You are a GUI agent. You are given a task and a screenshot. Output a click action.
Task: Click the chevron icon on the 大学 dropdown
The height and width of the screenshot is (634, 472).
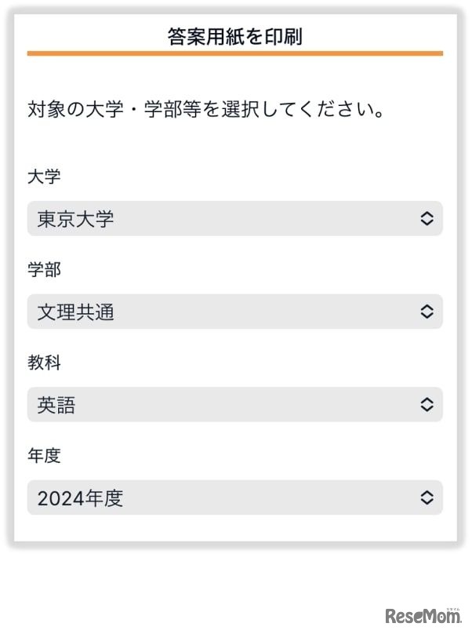(x=427, y=219)
